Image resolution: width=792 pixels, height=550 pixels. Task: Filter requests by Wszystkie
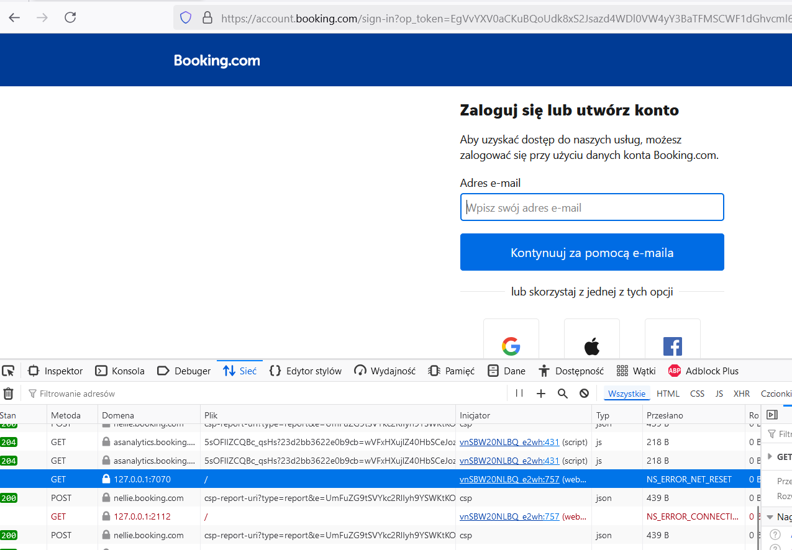coord(627,394)
